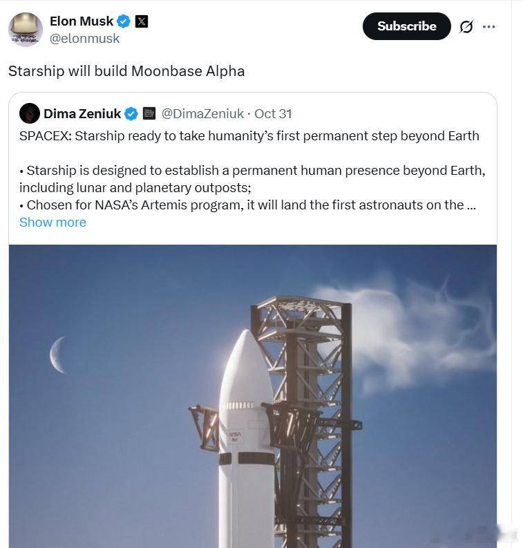The width and height of the screenshot is (523, 548).
Task: Click the verified badge beside Dima Zeniuk
Action: pos(131,113)
